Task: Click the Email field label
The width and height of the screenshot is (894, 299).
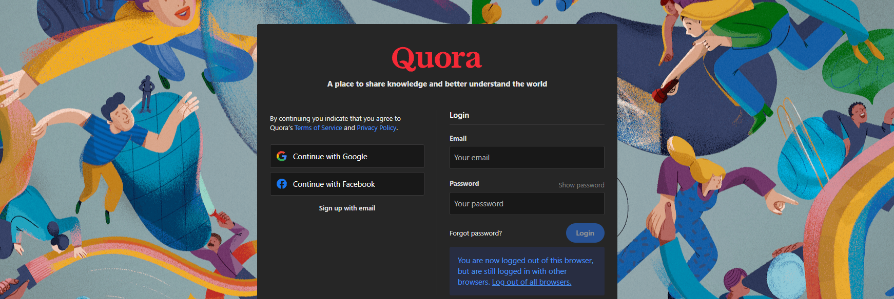Action: (458, 138)
